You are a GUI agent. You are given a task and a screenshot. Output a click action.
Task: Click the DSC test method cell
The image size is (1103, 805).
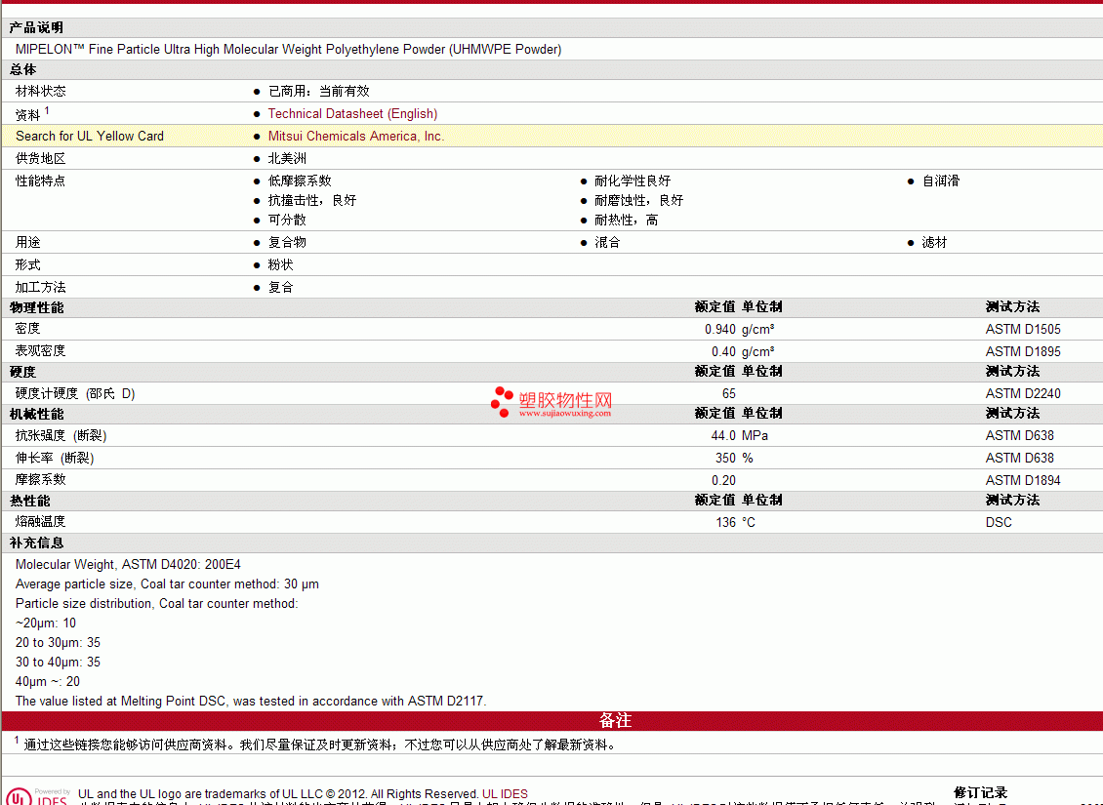(x=999, y=522)
